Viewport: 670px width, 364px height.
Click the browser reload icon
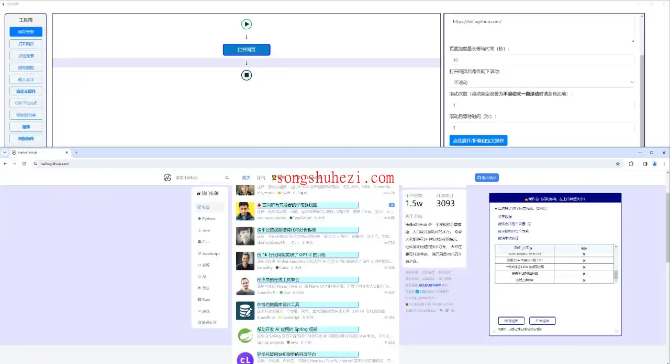point(24,163)
